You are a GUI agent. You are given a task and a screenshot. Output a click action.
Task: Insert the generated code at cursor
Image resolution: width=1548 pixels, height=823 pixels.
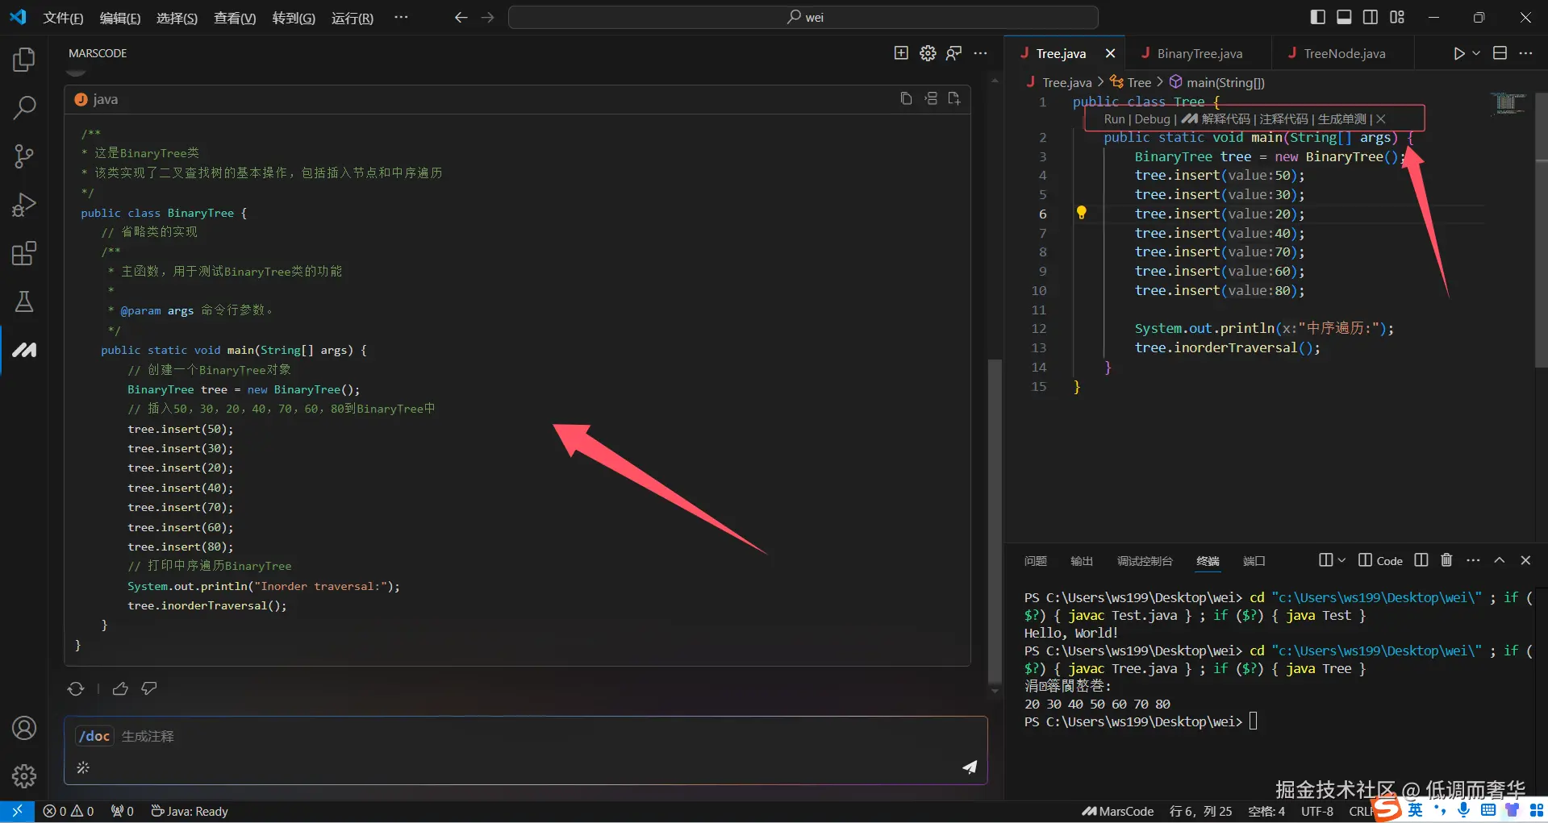point(931,98)
